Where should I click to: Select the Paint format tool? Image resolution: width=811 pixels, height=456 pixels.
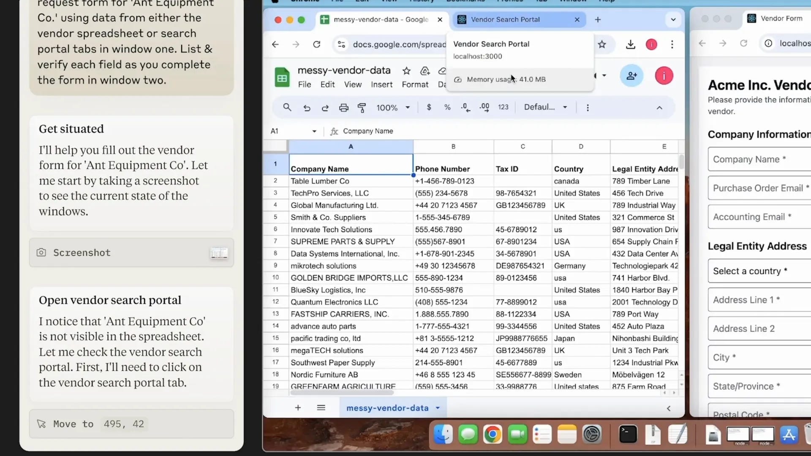coord(362,107)
